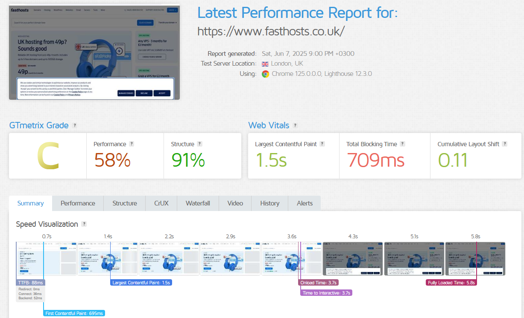The height and width of the screenshot is (318, 524).
Task: Click the London, UK location text
Action: [x=287, y=64]
